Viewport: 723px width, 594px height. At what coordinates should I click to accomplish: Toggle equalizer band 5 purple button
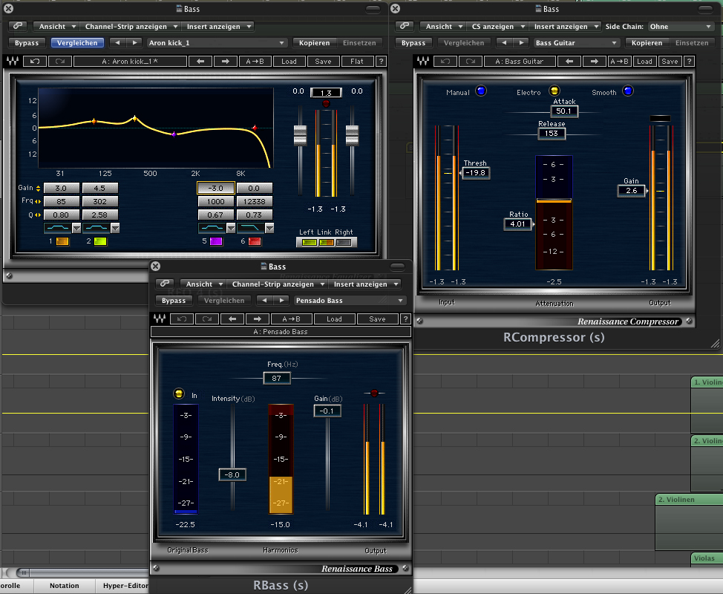coord(216,241)
